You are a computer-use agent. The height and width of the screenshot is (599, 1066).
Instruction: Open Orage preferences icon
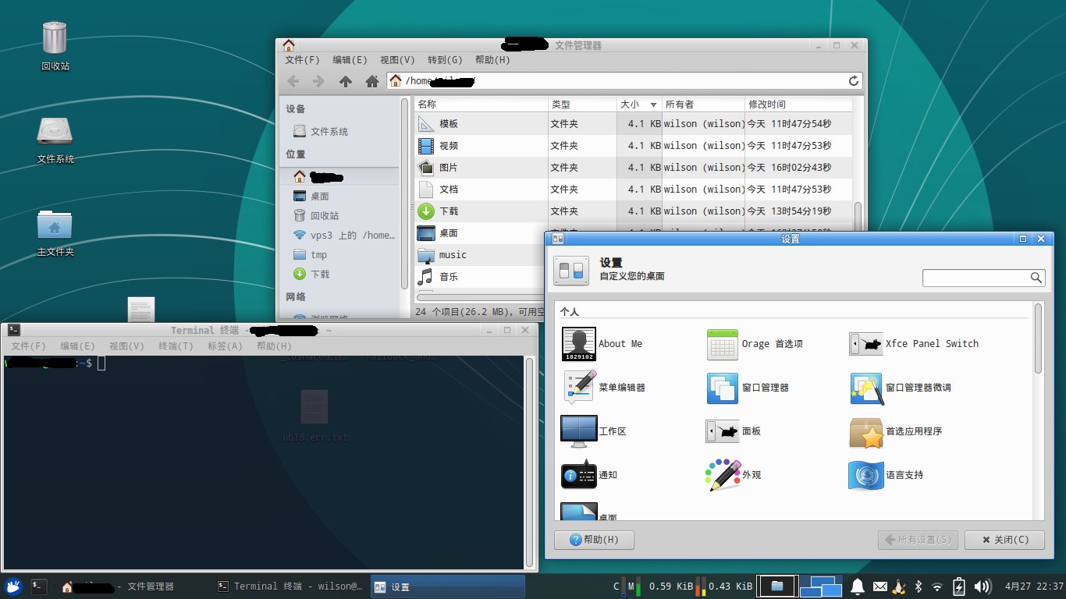coord(722,344)
